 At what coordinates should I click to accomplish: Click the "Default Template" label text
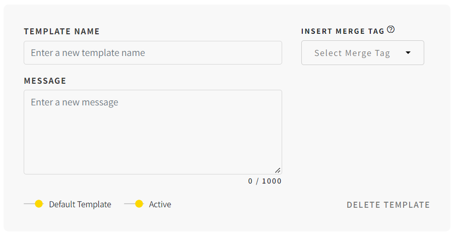(x=80, y=204)
